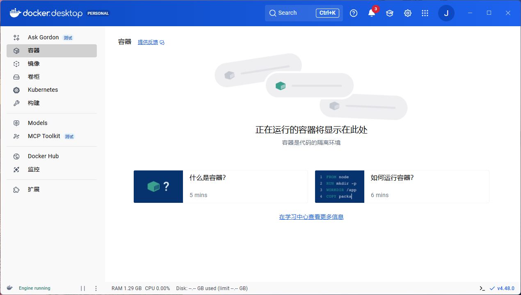Select the 镜像 (Images) section
Image resolution: width=521 pixels, height=295 pixels.
34,64
